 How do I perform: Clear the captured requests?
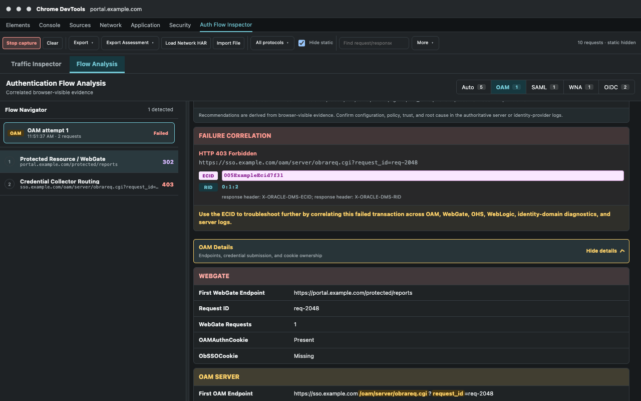[x=53, y=43]
